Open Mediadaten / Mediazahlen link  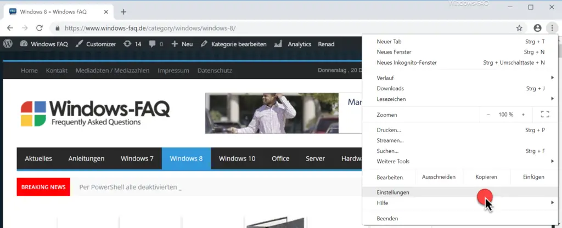click(113, 71)
